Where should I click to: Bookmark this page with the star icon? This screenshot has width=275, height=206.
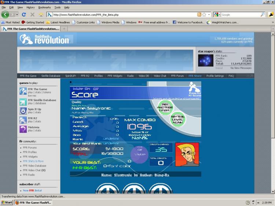coord(204,15)
